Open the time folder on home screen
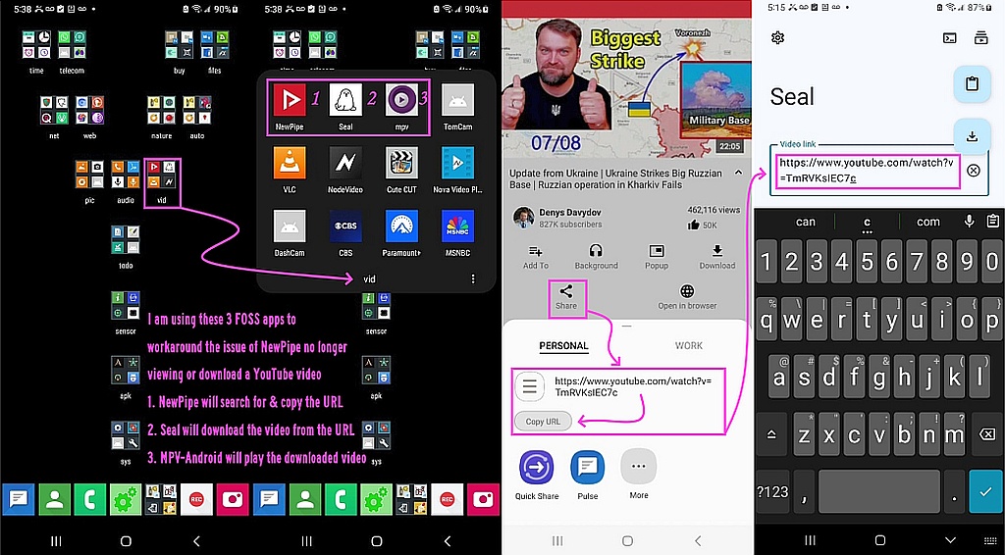Screen dimensions: 1005x555 36,44
